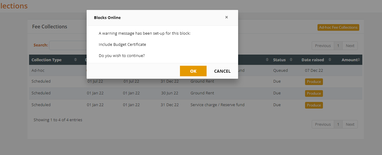The height and width of the screenshot is (155, 382).
Task: Cancel the Blocks Online warning
Action: coord(222,71)
